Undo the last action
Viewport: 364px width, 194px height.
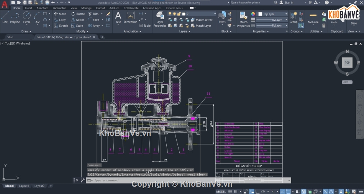tap(53, 3)
